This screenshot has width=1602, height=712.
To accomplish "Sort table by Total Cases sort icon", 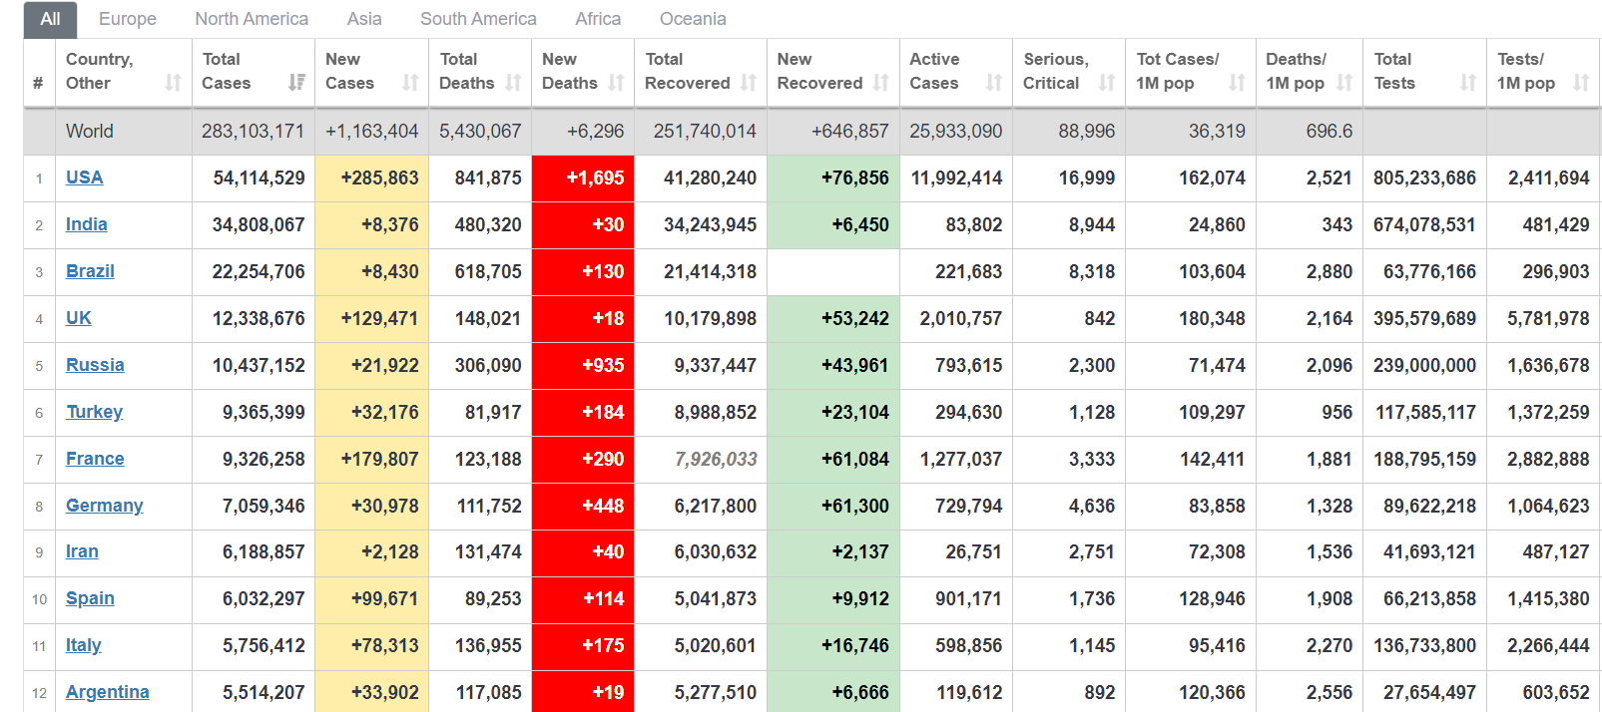I will tap(296, 83).
